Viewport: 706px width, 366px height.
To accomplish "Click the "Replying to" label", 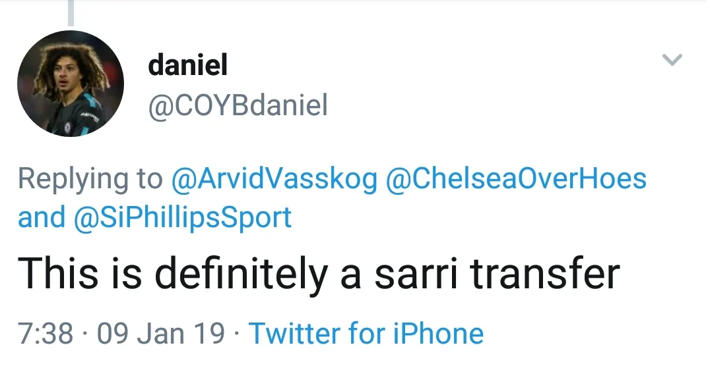I will pyautogui.click(x=90, y=178).
